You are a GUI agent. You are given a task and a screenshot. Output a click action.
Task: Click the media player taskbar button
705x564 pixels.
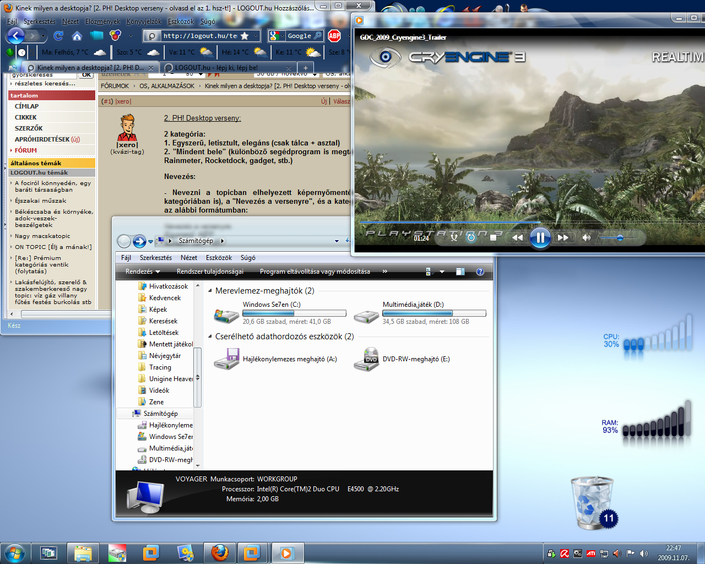point(287,552)
